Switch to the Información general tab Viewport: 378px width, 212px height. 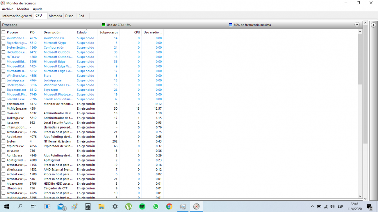pos(17,16)
